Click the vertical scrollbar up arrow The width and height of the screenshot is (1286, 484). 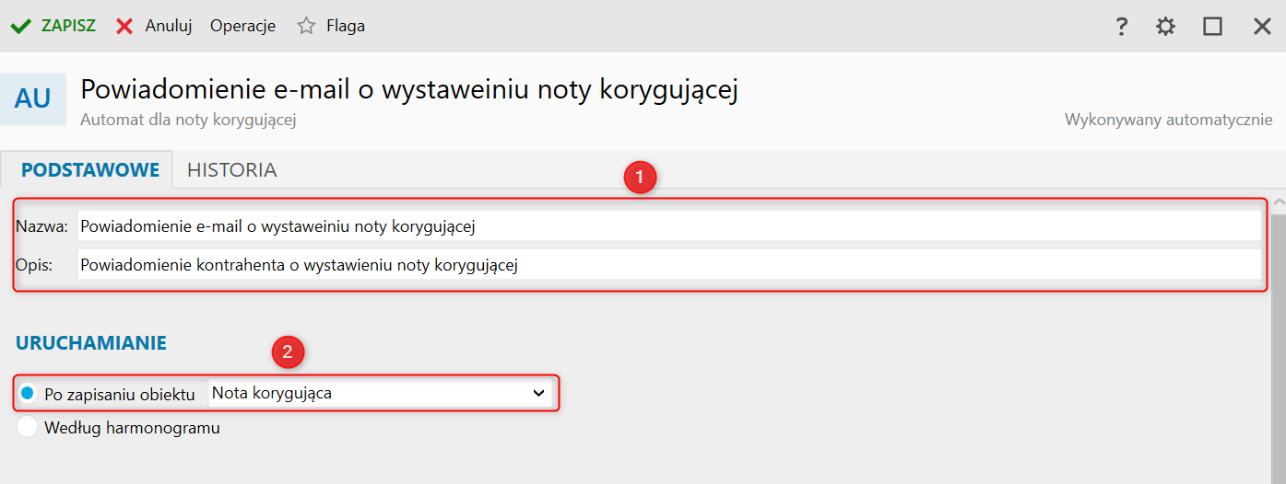(x=1278, y=202)
